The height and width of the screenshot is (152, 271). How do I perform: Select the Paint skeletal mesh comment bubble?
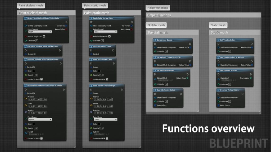31,6
